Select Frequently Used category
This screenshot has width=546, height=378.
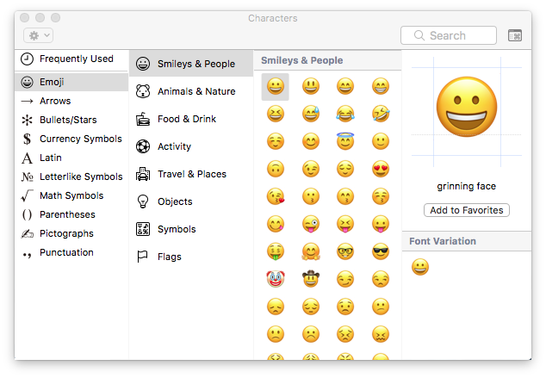[x=71, y=59]
